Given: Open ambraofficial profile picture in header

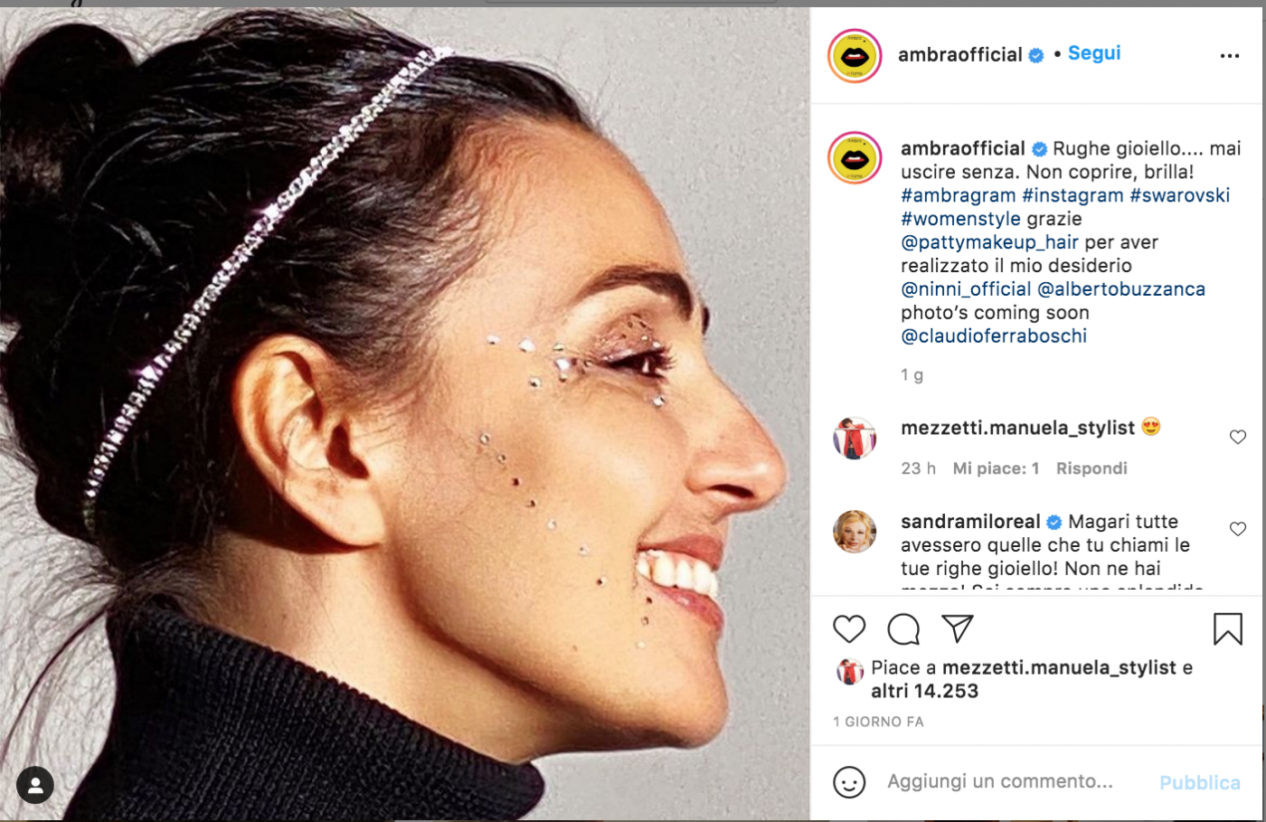Looking at the screenshot, I should pyautogui.click(x=855, y=56).
